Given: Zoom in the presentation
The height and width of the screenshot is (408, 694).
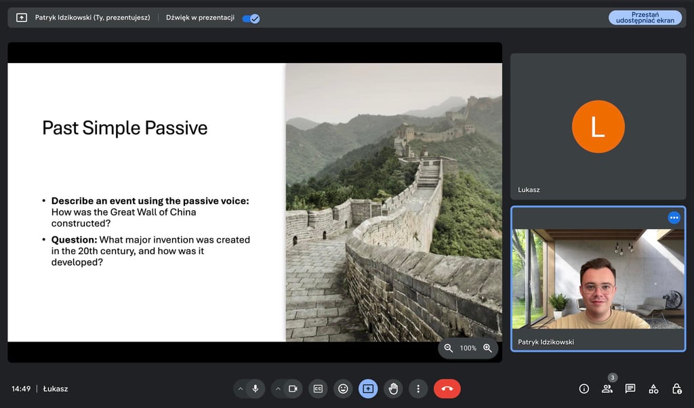Looking at the screenshot, I should click(487, 348).
